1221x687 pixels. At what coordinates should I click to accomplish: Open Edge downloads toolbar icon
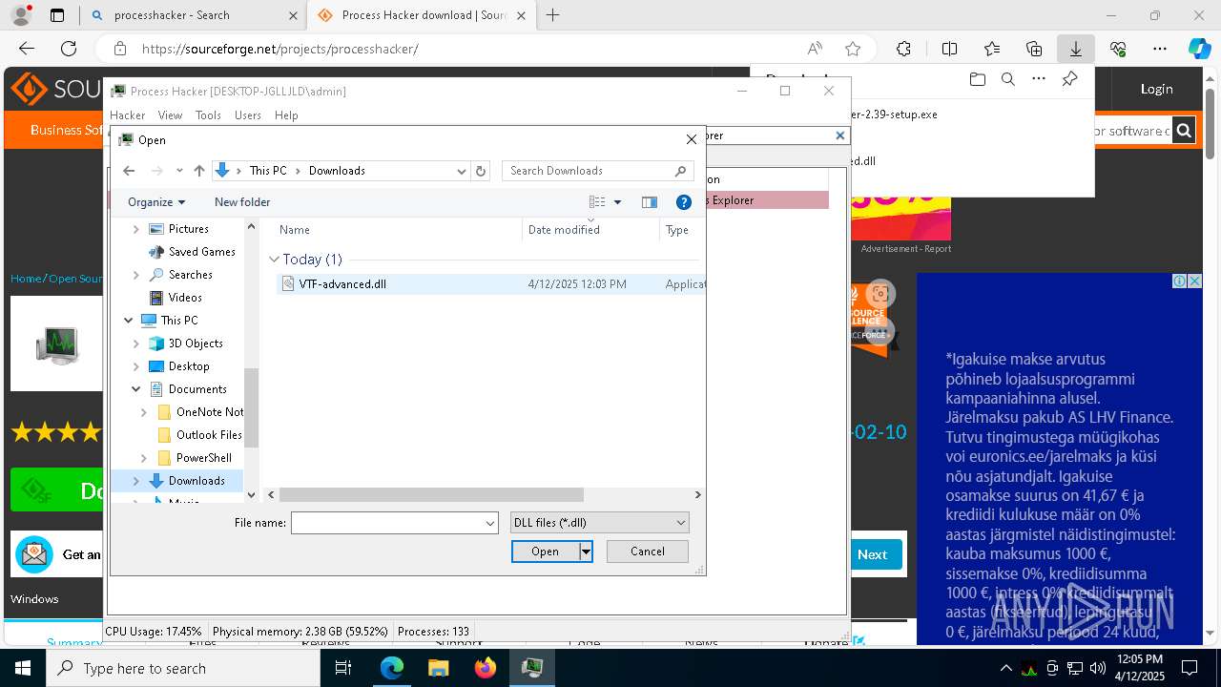pyautogui.click(x=1075, y=49)
